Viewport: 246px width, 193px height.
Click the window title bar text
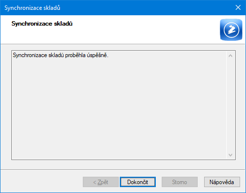pos(32,8)
